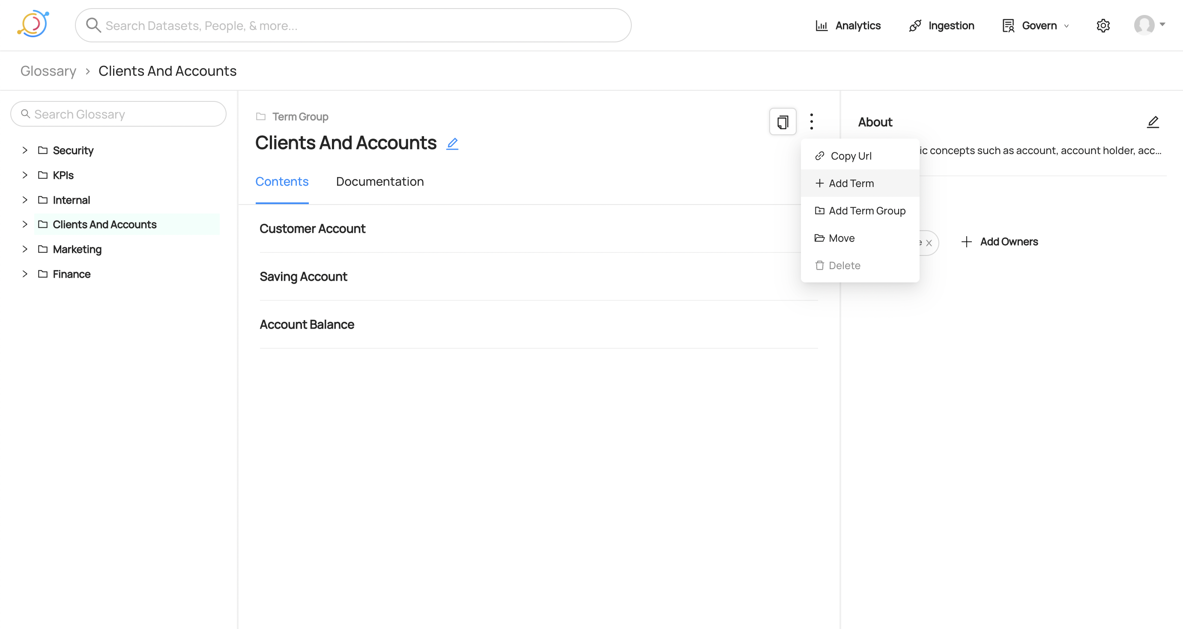Click the edit pencil next to title
1183x629 pixels.
(x=452, y=144)
